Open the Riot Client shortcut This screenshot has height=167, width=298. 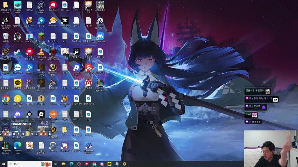point(53,5)
